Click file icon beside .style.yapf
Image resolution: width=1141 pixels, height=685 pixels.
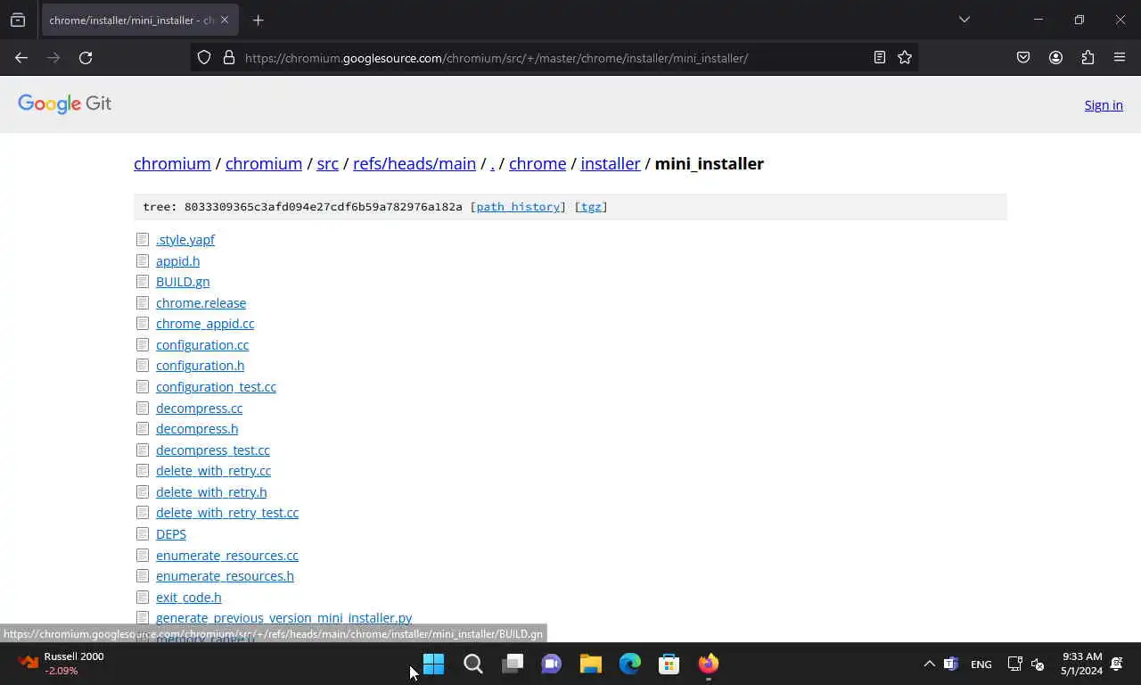point(143,239)
